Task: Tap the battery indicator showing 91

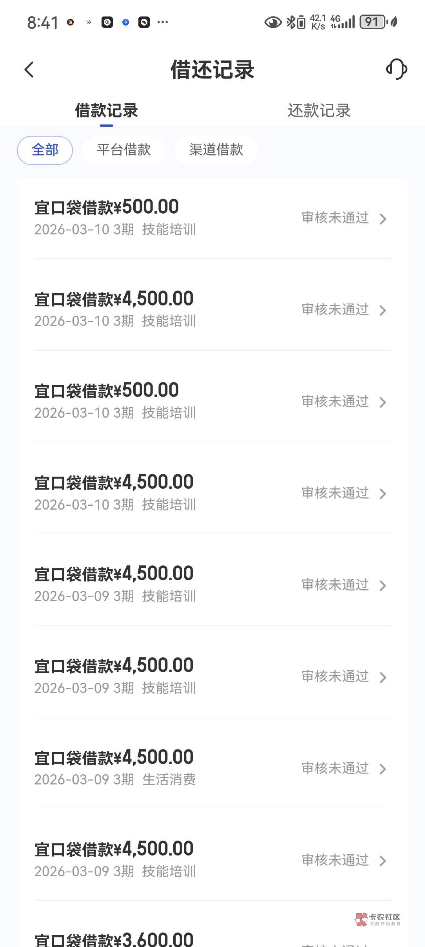Action: 372,22
